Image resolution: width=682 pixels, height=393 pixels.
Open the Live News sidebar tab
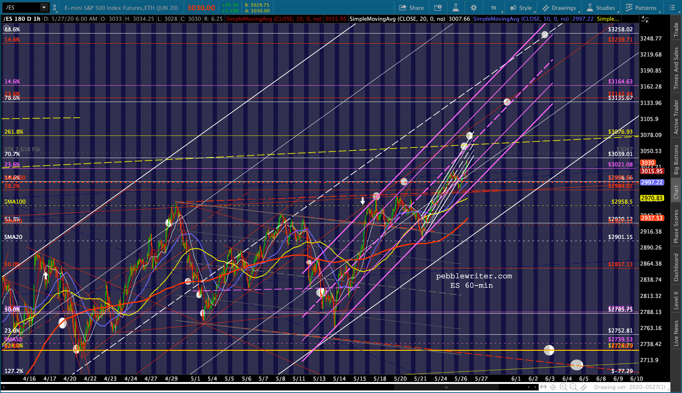tap(676, 333)
